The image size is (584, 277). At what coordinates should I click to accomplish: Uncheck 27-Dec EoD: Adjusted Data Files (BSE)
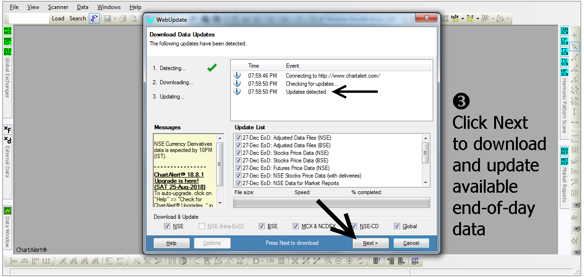pos(238,145)
